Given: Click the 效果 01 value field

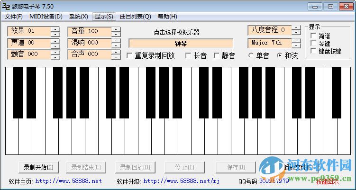Looking at the screenshot, I should click(x=29, y=32).
